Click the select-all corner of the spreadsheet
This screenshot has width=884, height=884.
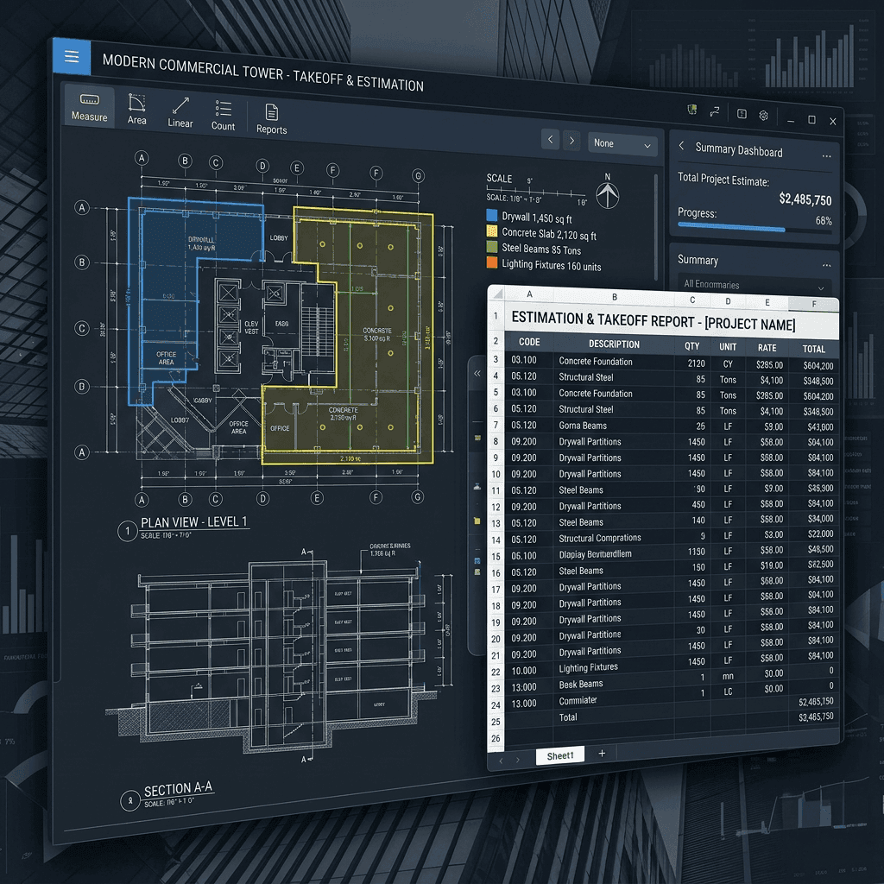pos(496,293)
